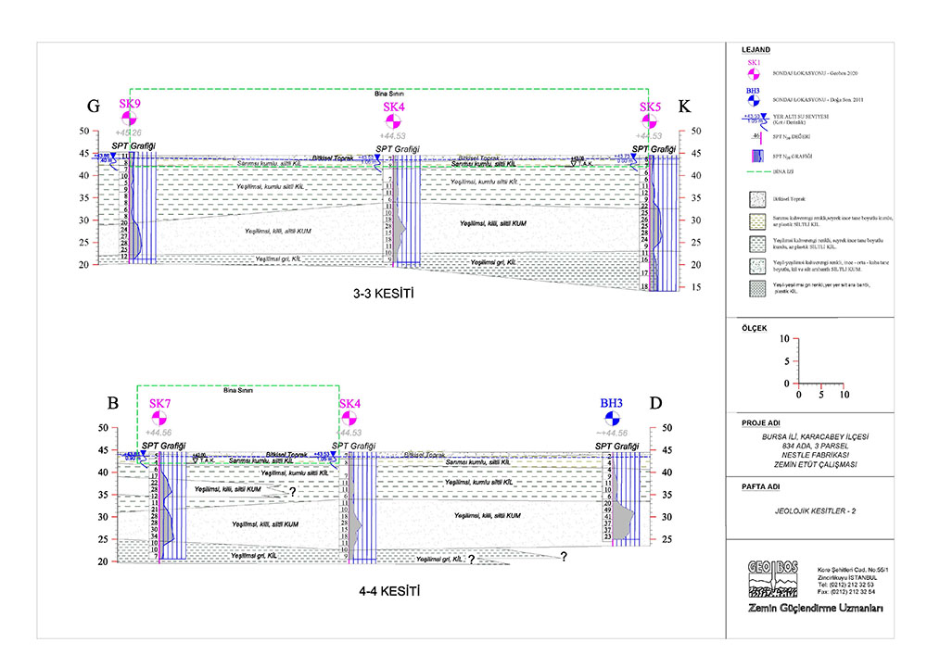Click the blue BH3 borehole marker in section 4-4
The image size is (927, 655).
[x=611, y=420]
